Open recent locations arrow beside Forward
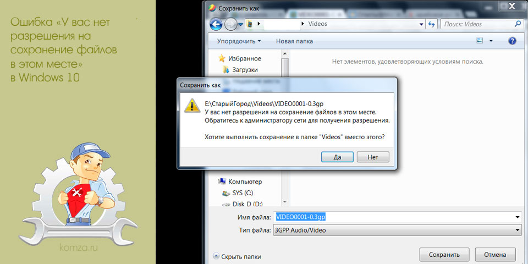This screenshot has height=264, width=528. (x=241, y=24)
